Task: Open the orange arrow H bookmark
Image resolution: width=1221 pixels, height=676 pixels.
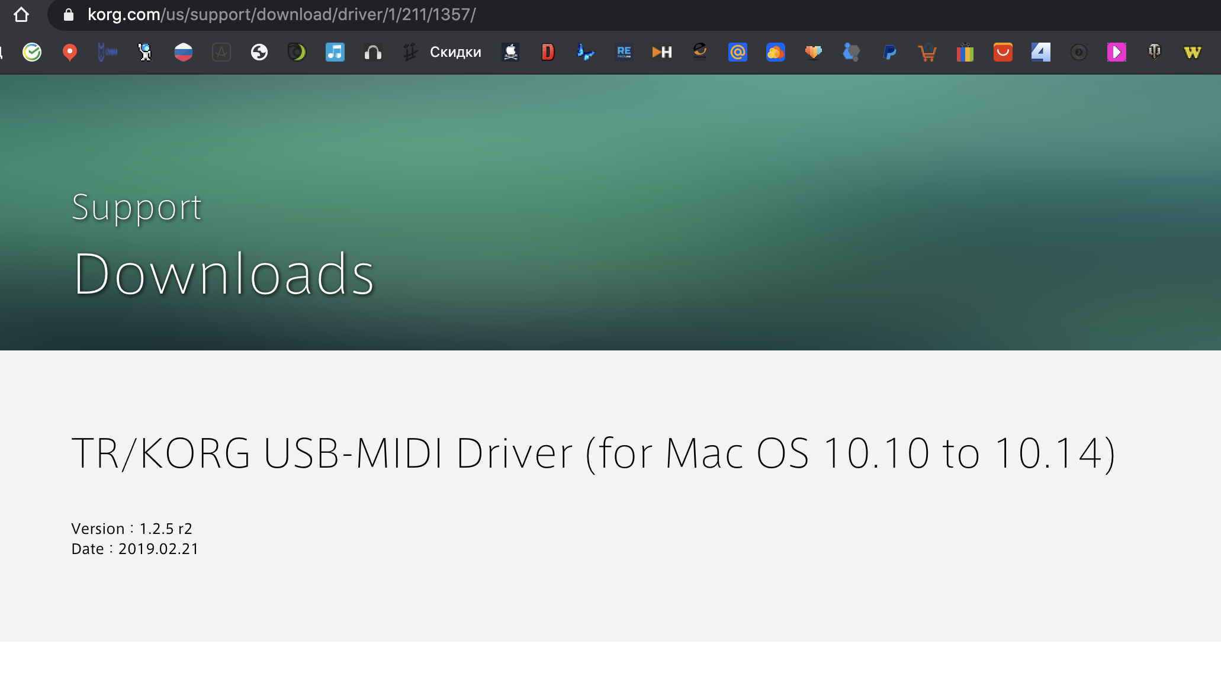Action: (662, 52)
